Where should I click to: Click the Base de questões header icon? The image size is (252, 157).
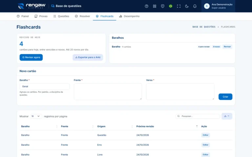(53, 6)
